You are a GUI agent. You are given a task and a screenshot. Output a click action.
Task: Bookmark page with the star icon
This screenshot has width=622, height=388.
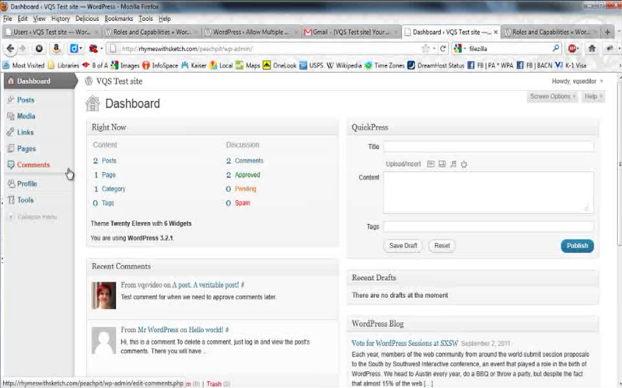coord(425,49)
